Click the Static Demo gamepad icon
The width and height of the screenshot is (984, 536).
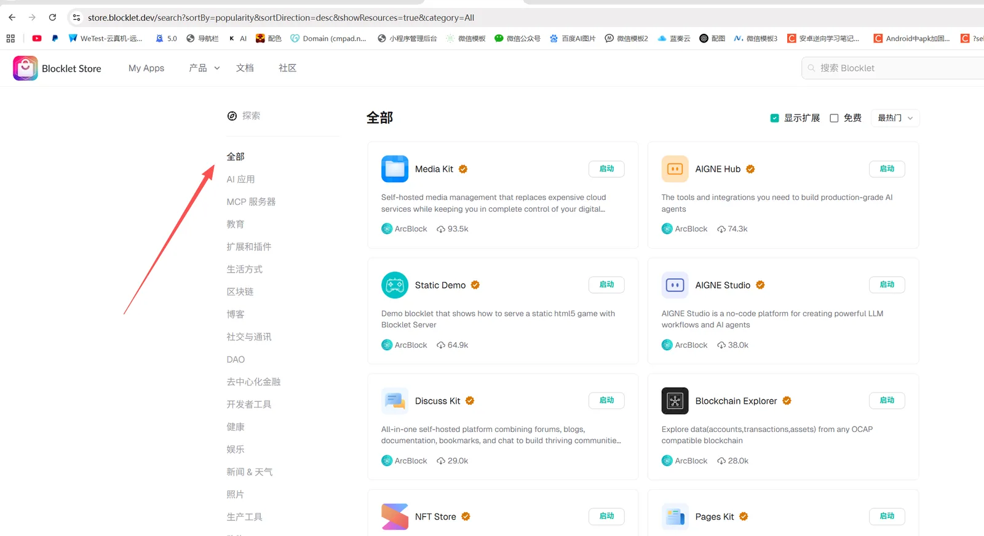(x=395, y=285)
